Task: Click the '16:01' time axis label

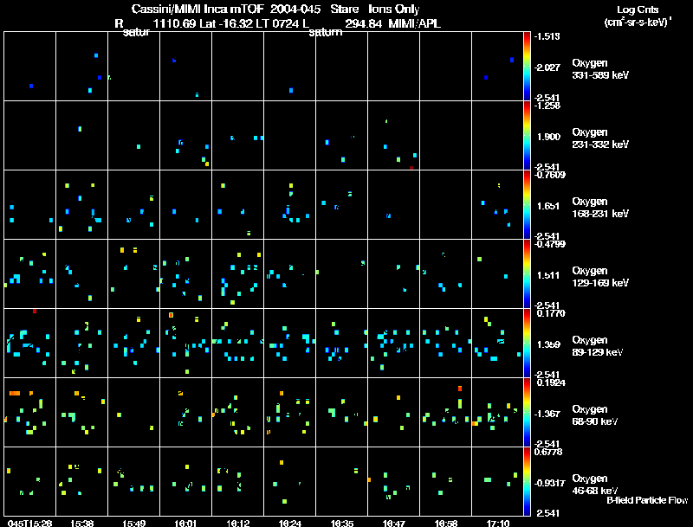Action: coord(185,523)
